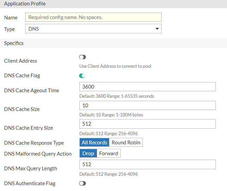227x191 pixels.
Task: Set malformed query action to Forward
Action: [x=109, y=154]
